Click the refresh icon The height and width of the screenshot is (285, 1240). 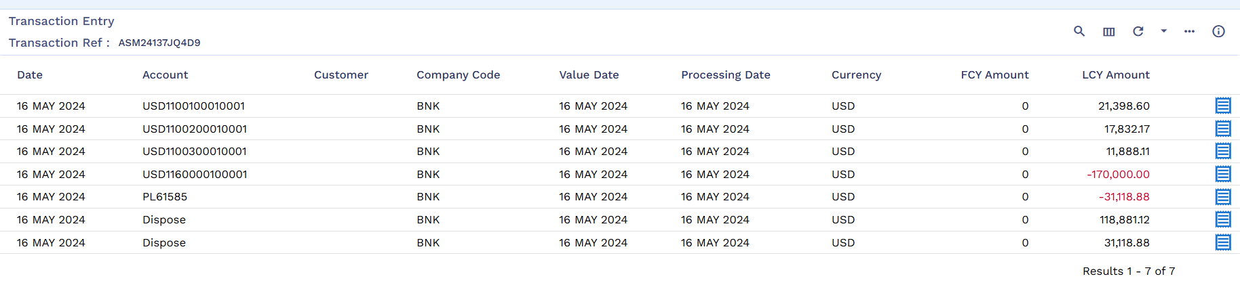coord(1138,31)
